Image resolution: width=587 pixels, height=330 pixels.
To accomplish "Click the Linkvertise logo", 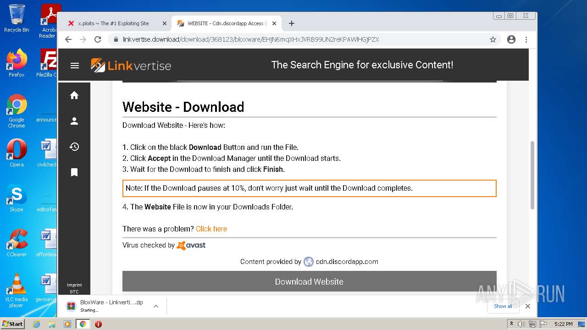I will (131, 65).
